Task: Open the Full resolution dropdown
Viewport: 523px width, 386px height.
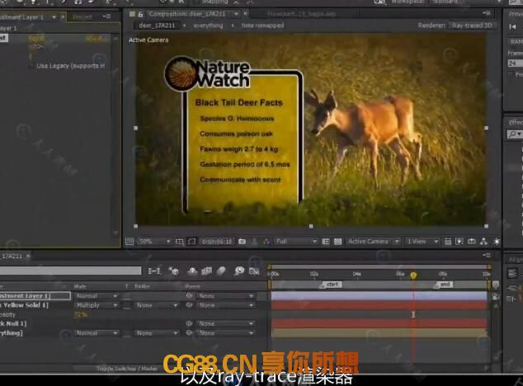Action: click(x=296, y=241)
